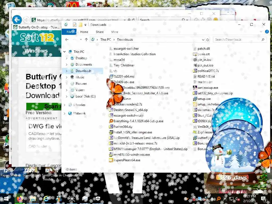
Task: Click the Search Downloads field
Action: point(240,40)
